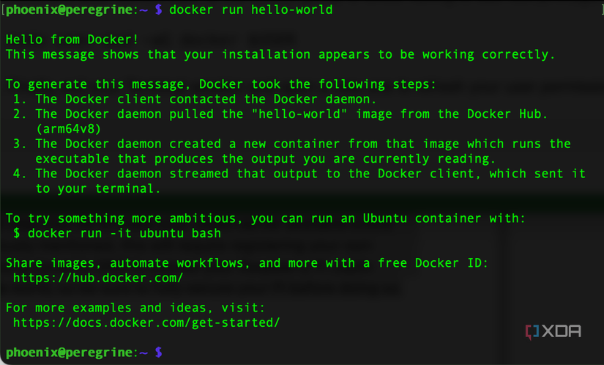Click the "Hello from Docker!" line
This screenshot has height=365, width=604.
pyautogui.click(x=72, y=40)
